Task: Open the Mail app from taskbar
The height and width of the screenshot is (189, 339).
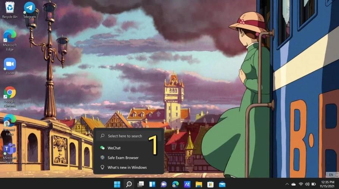Action: [222, 184]
